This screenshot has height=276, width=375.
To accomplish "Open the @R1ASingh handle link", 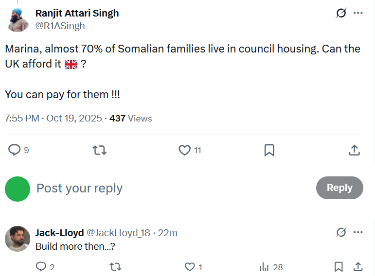I will click(x=60, y=26).
